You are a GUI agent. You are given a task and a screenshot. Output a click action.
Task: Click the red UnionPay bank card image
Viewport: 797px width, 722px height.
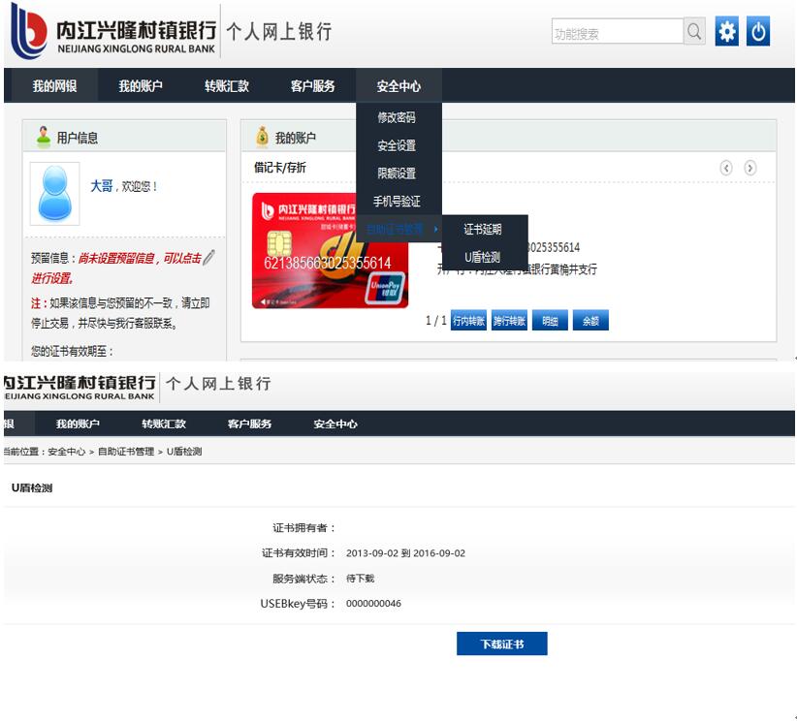point(330,250)
